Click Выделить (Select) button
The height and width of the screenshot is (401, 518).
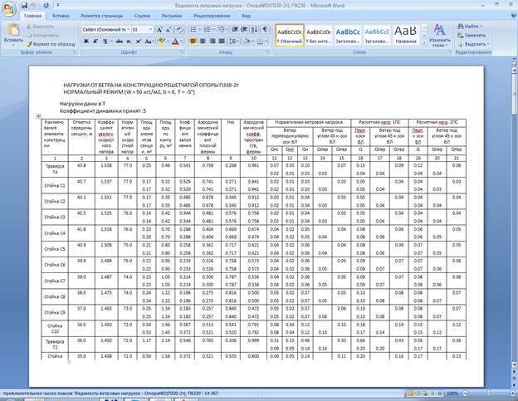click(x=473, y=44)
